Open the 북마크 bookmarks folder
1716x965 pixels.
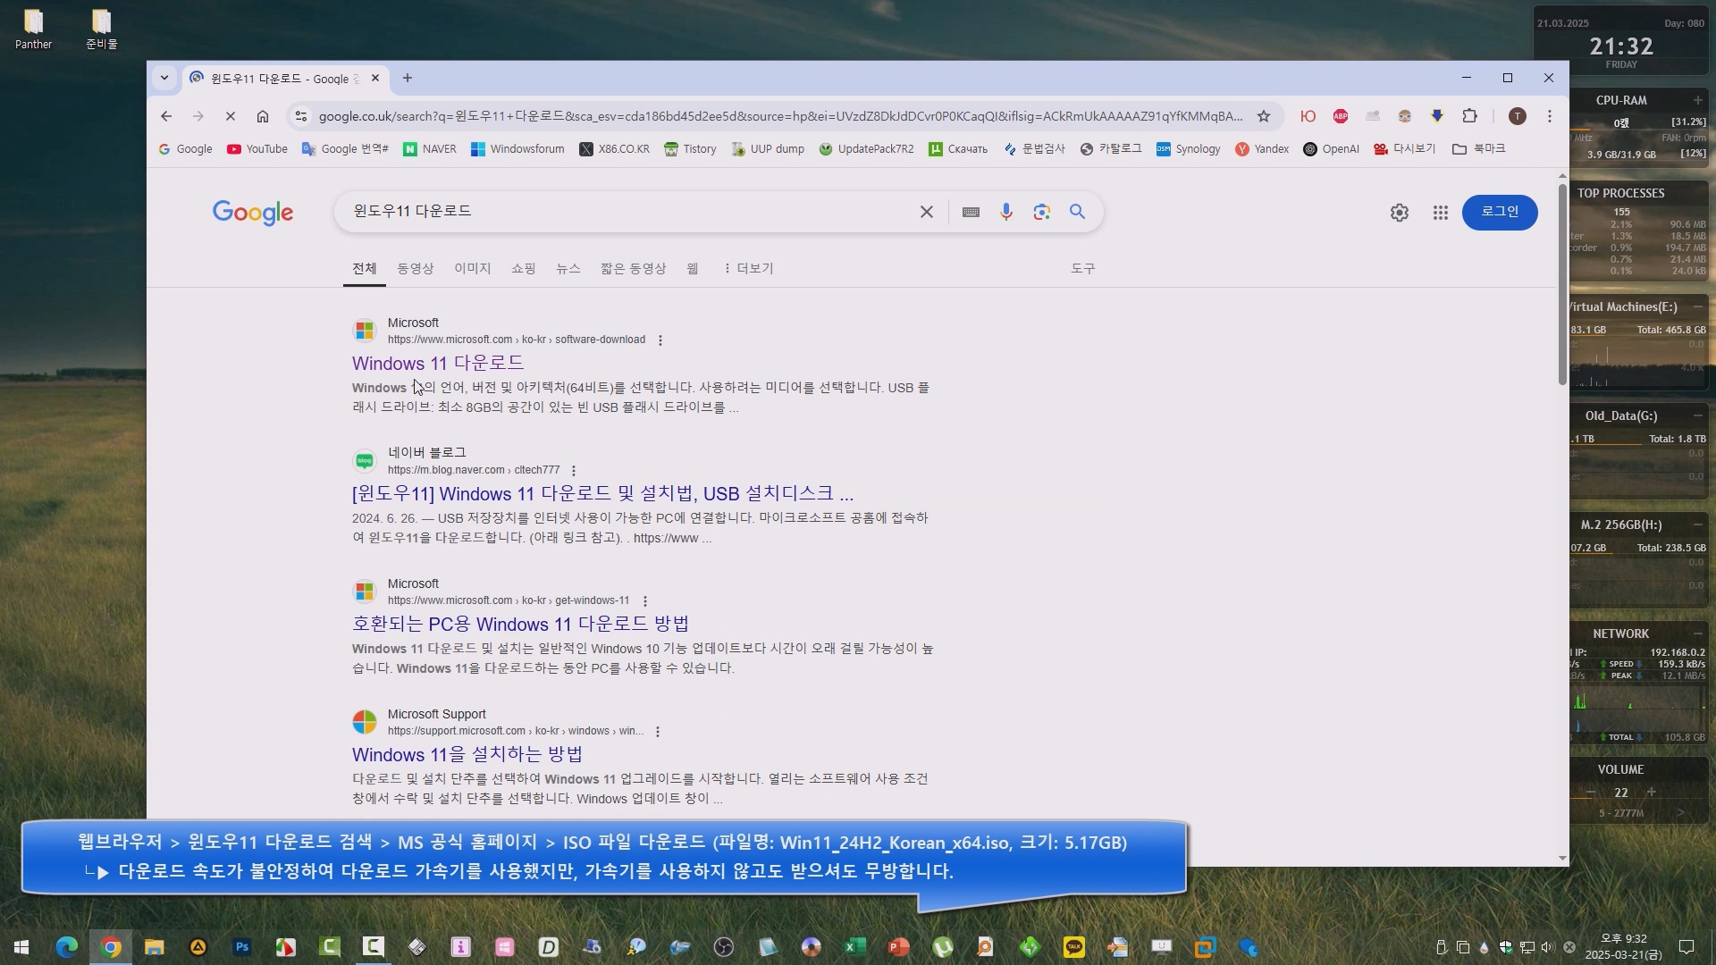[x=1479, y=149]
